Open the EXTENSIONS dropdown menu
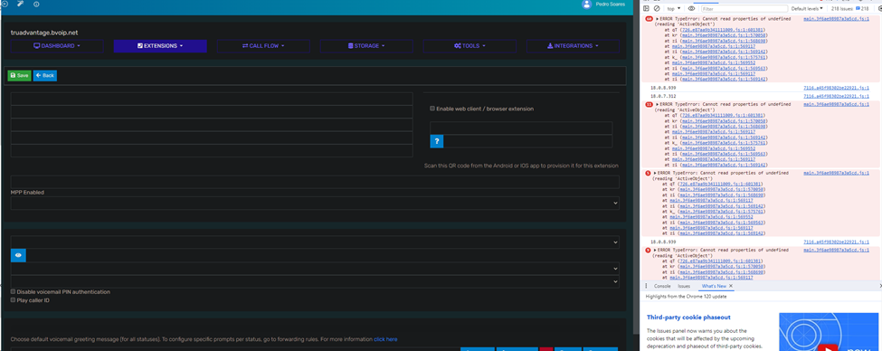The image size is (882, 351). 160,46
